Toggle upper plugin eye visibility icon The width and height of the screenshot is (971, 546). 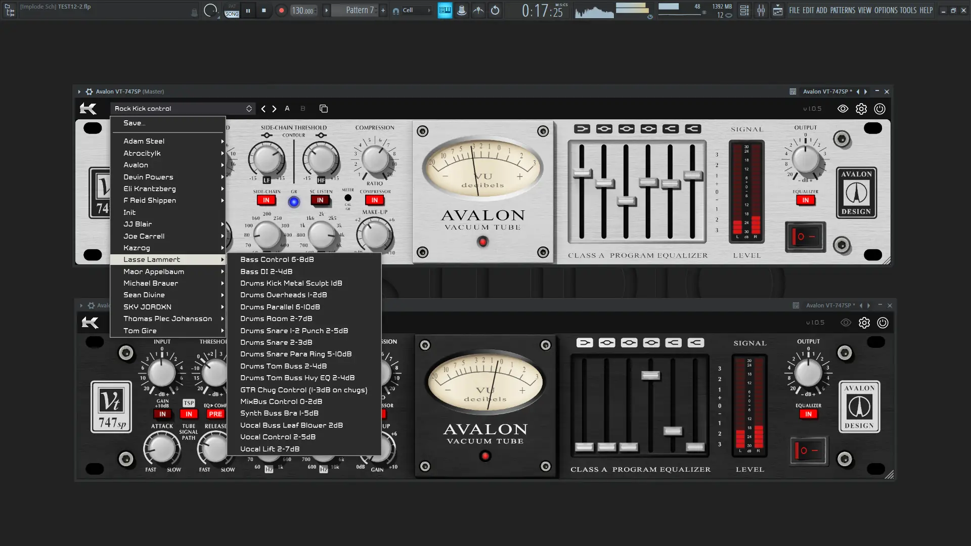(x=843, y=109)
